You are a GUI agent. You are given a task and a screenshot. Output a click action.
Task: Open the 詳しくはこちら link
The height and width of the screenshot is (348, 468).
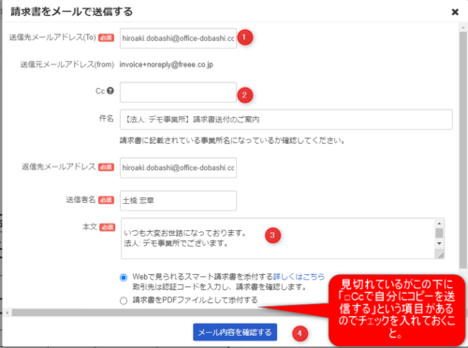[299, 277]
